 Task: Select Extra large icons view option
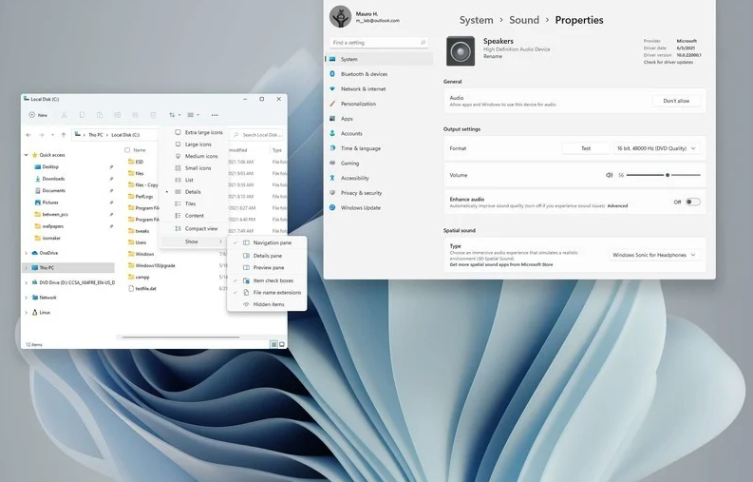(x=194, y=132)
